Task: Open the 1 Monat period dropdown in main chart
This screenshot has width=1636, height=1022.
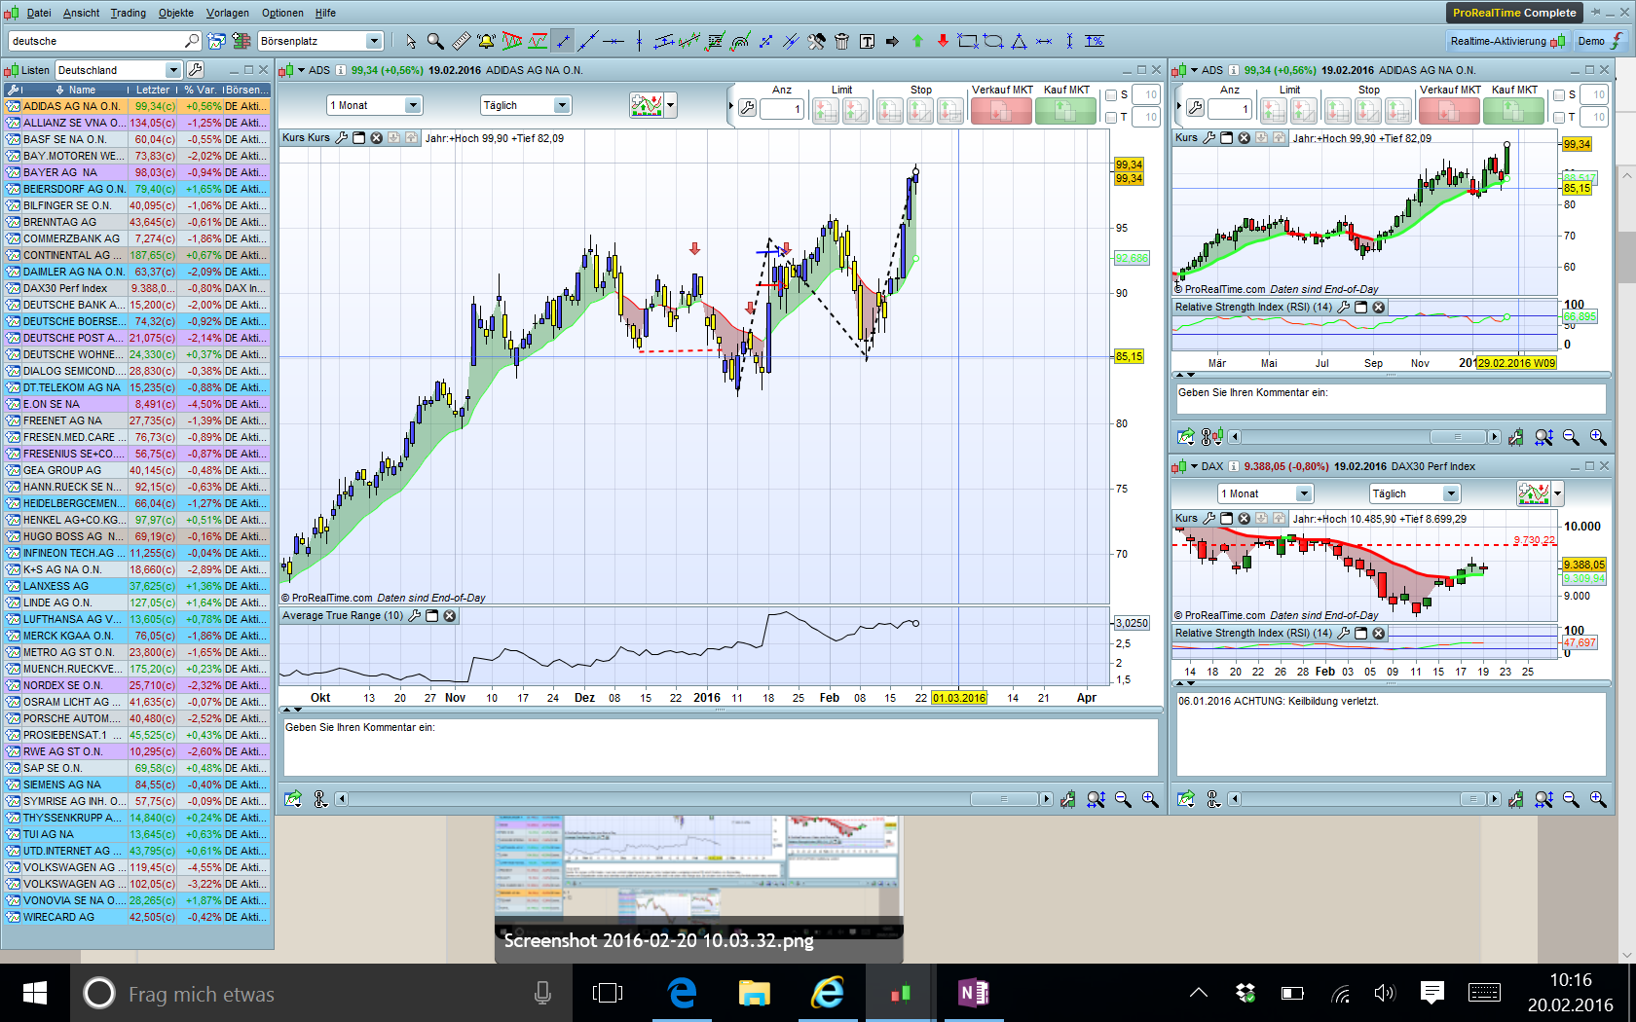Action: point(413,105)
